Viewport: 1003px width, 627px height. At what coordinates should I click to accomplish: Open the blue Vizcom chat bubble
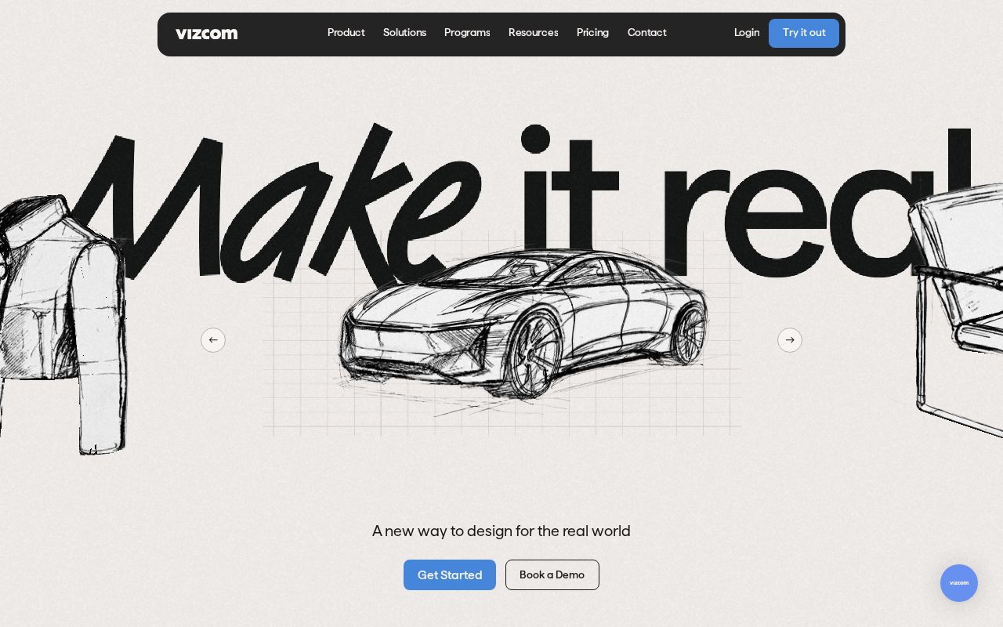pyautogui.click(x=958, y=583)
